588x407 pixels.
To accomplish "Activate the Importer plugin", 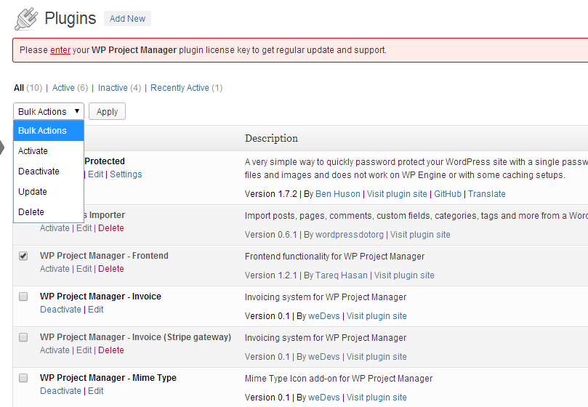I will pyautogui.click(x=55, y=228).
